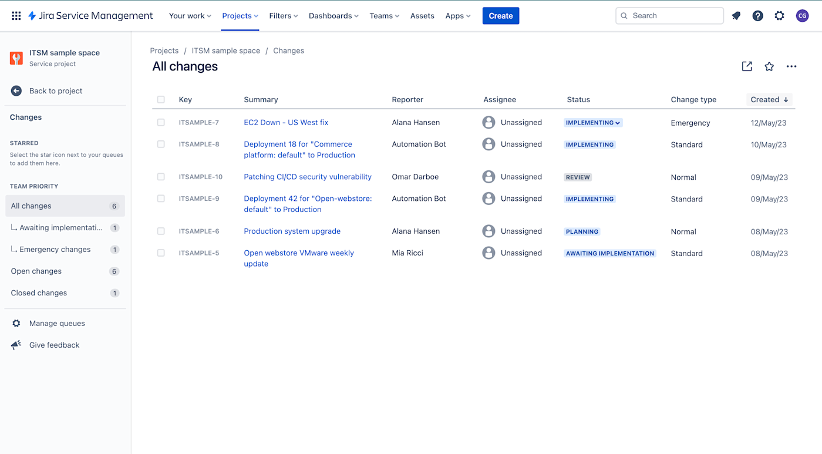Select the Closed changes queue
This screenshot has height=454, width=822.
[65, 292]
